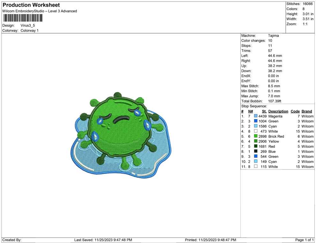The width and height of the screenshot is (316, 243).
Task: Click the Machine value Tajima
Action: (274, 36)
